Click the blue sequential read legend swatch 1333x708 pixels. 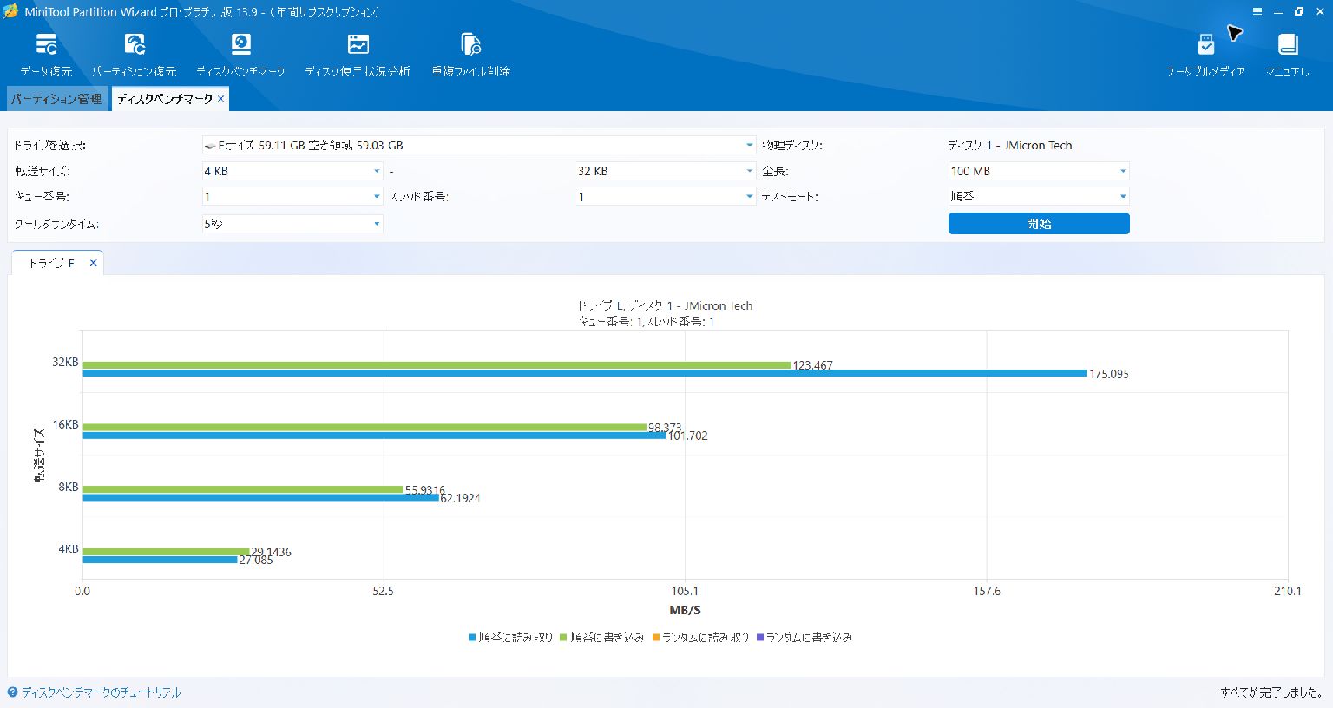click(472, 638)
